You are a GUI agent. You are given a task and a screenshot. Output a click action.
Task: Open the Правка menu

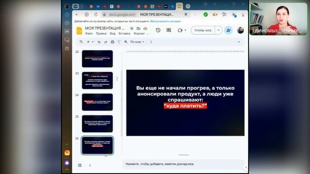[x=101, y=33]
